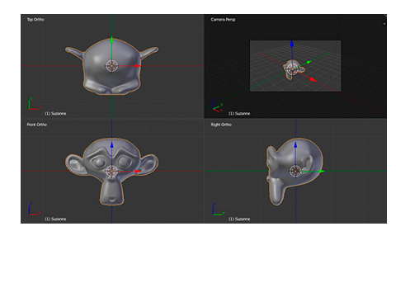This screenshot has height=297, width=396.
Task: Click the area split corner widget of Camera Persp
Action: pos(385,16)
